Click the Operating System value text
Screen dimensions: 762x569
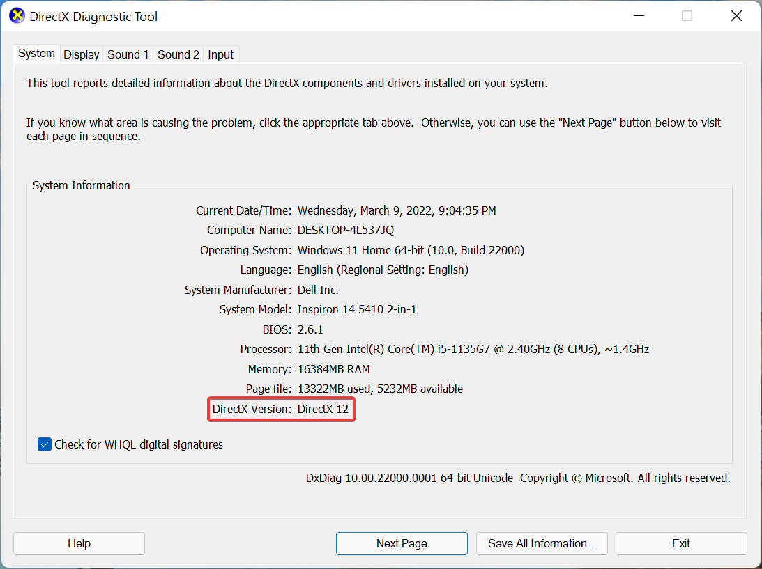[411, 250]
